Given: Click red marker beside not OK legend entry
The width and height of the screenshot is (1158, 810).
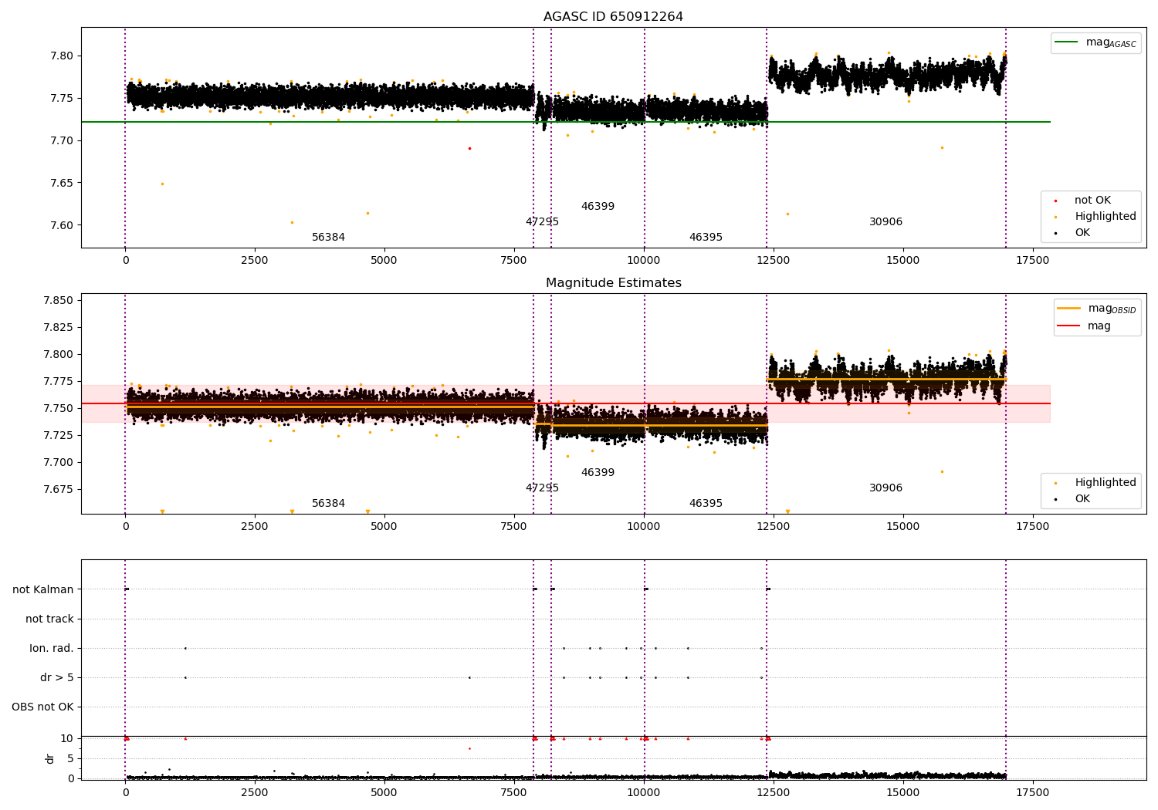Looking at the screenshot, I should tap(1055, 201).
